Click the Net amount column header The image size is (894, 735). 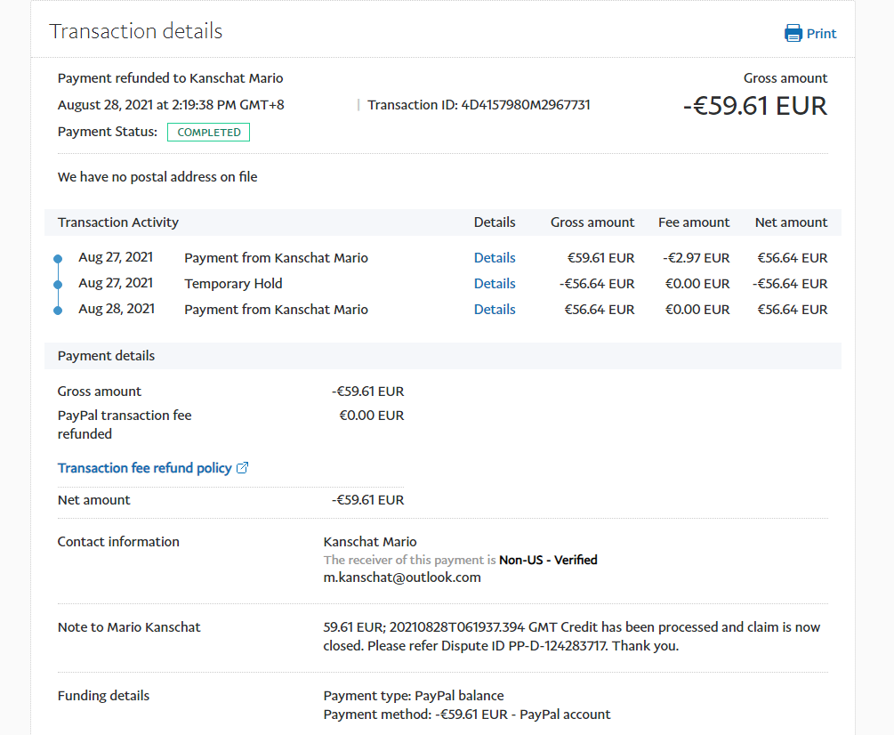[791, 222]
